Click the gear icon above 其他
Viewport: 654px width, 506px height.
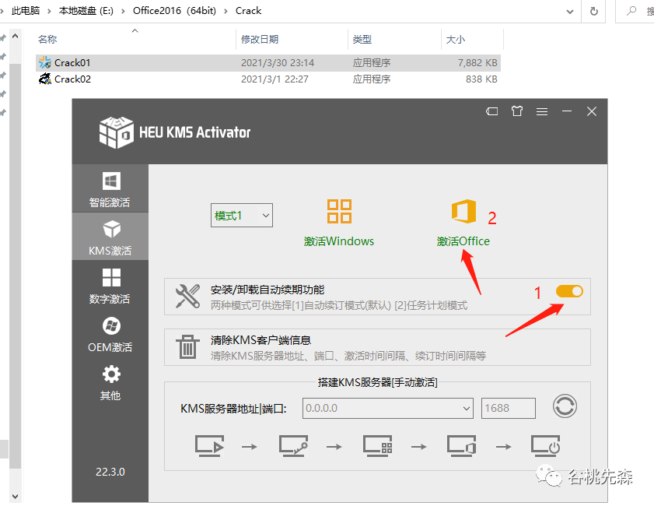(111, 374)
